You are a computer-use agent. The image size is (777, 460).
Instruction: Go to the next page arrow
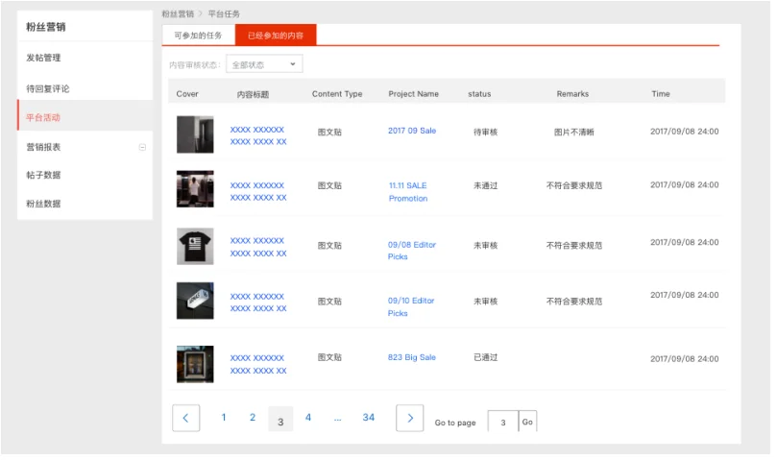pyautogui.click(x=410, y=418)
